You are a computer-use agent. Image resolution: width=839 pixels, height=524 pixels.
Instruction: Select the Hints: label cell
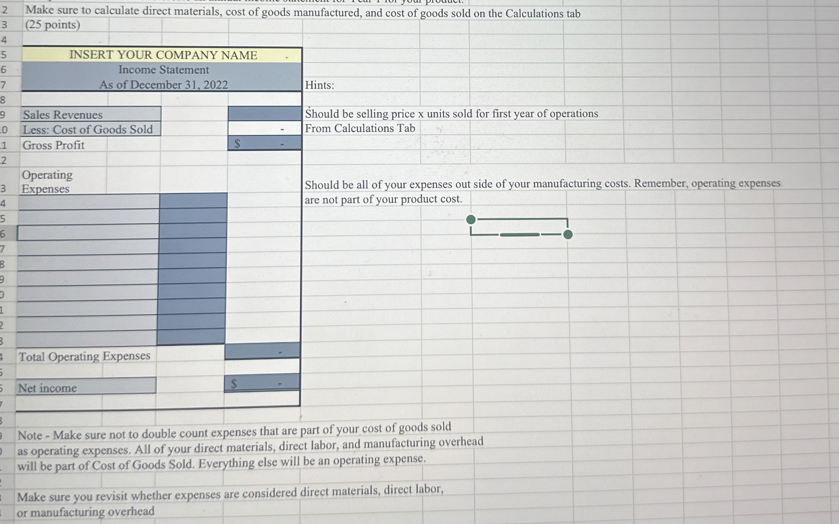(x=319, y=85)
